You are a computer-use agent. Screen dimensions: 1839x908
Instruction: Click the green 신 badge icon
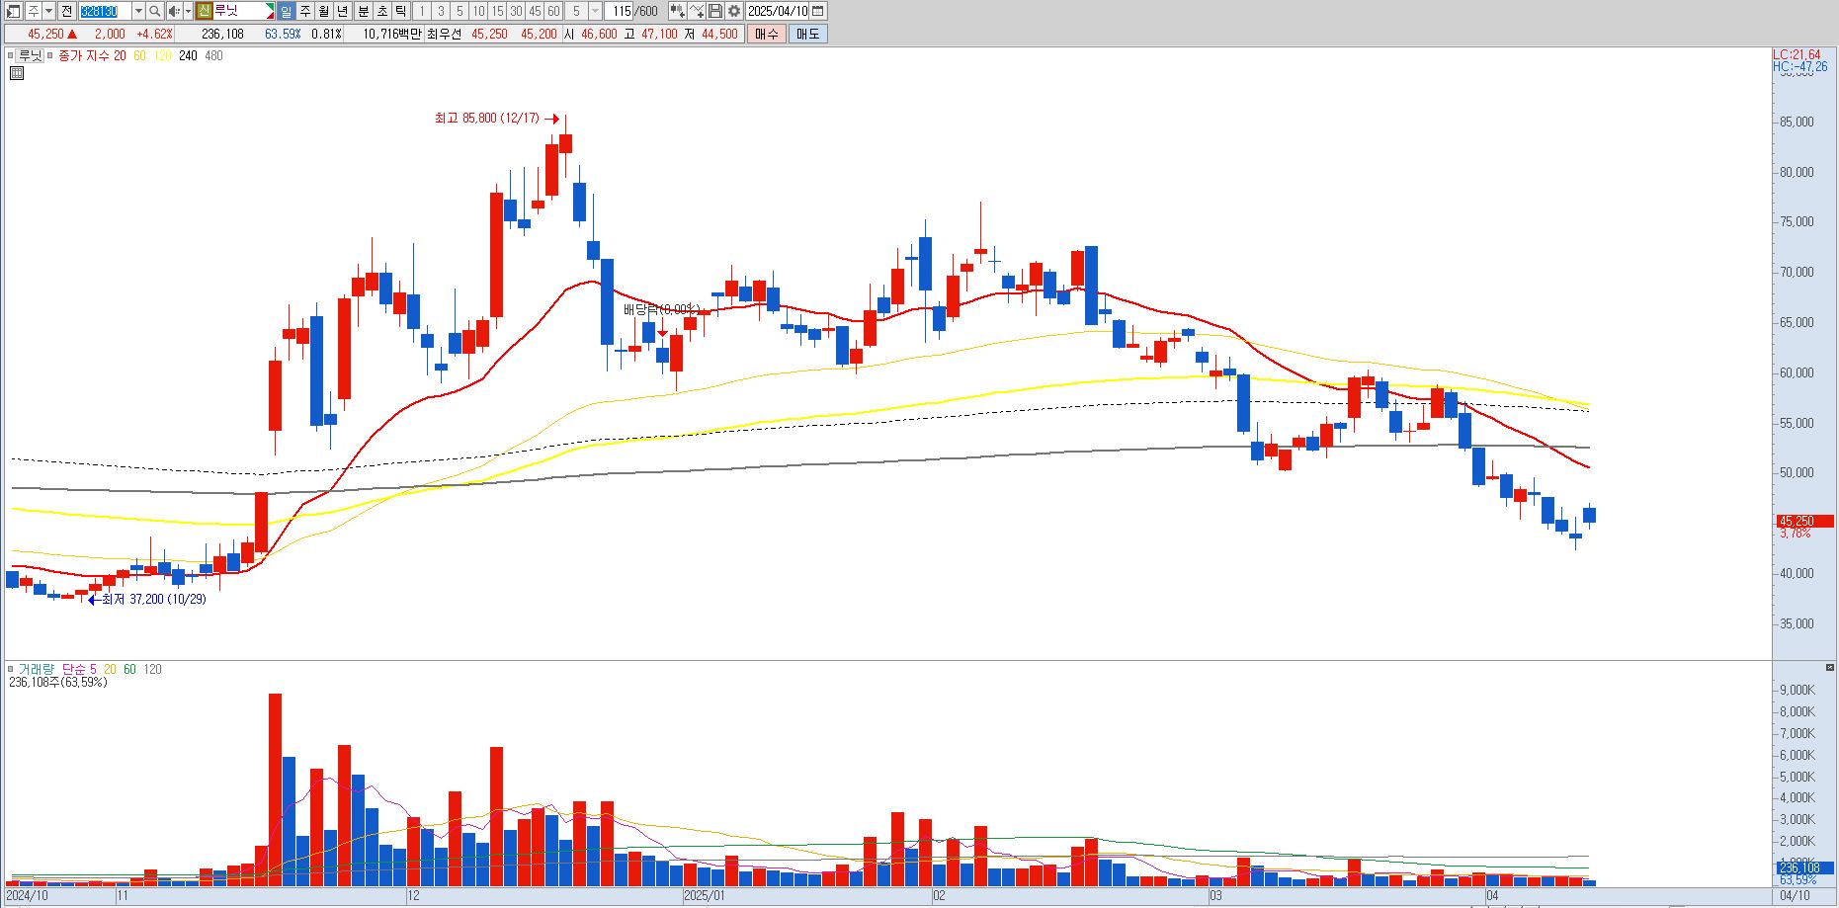click(x=204, y=11)
